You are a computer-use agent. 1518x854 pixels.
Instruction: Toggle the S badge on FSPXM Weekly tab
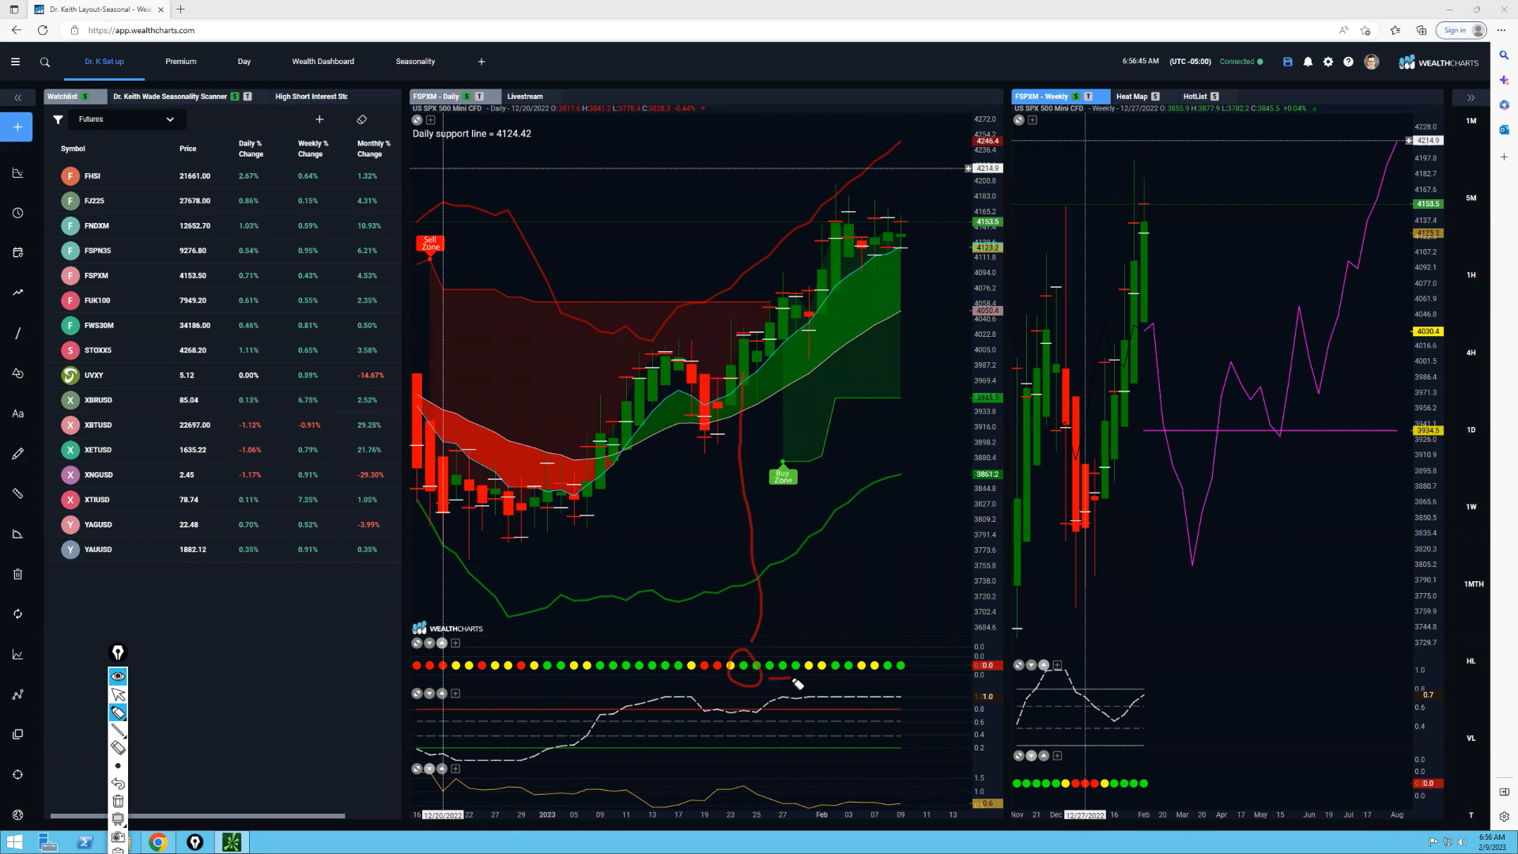point(1075,96)
